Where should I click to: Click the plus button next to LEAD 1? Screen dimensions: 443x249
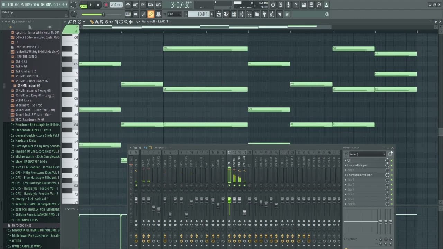[211, 14]
